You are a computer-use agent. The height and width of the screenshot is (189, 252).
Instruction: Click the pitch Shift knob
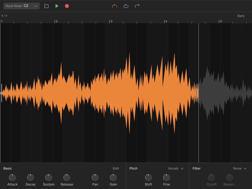(x=148, y=177)
